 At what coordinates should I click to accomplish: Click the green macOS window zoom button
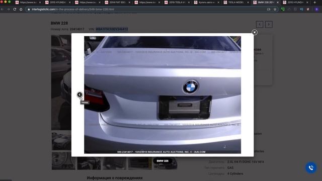pos(9,2)
